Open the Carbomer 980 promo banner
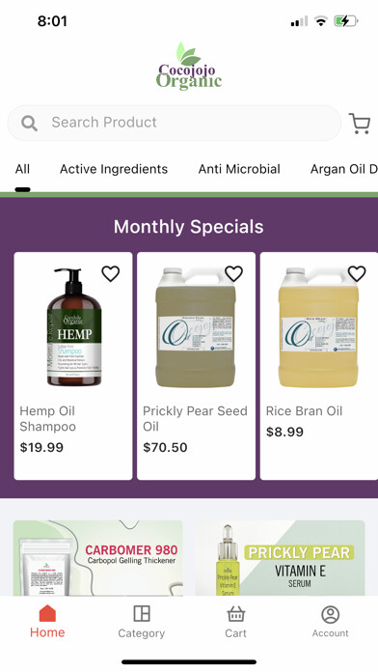The image size is (378, 672). [98, 558]
